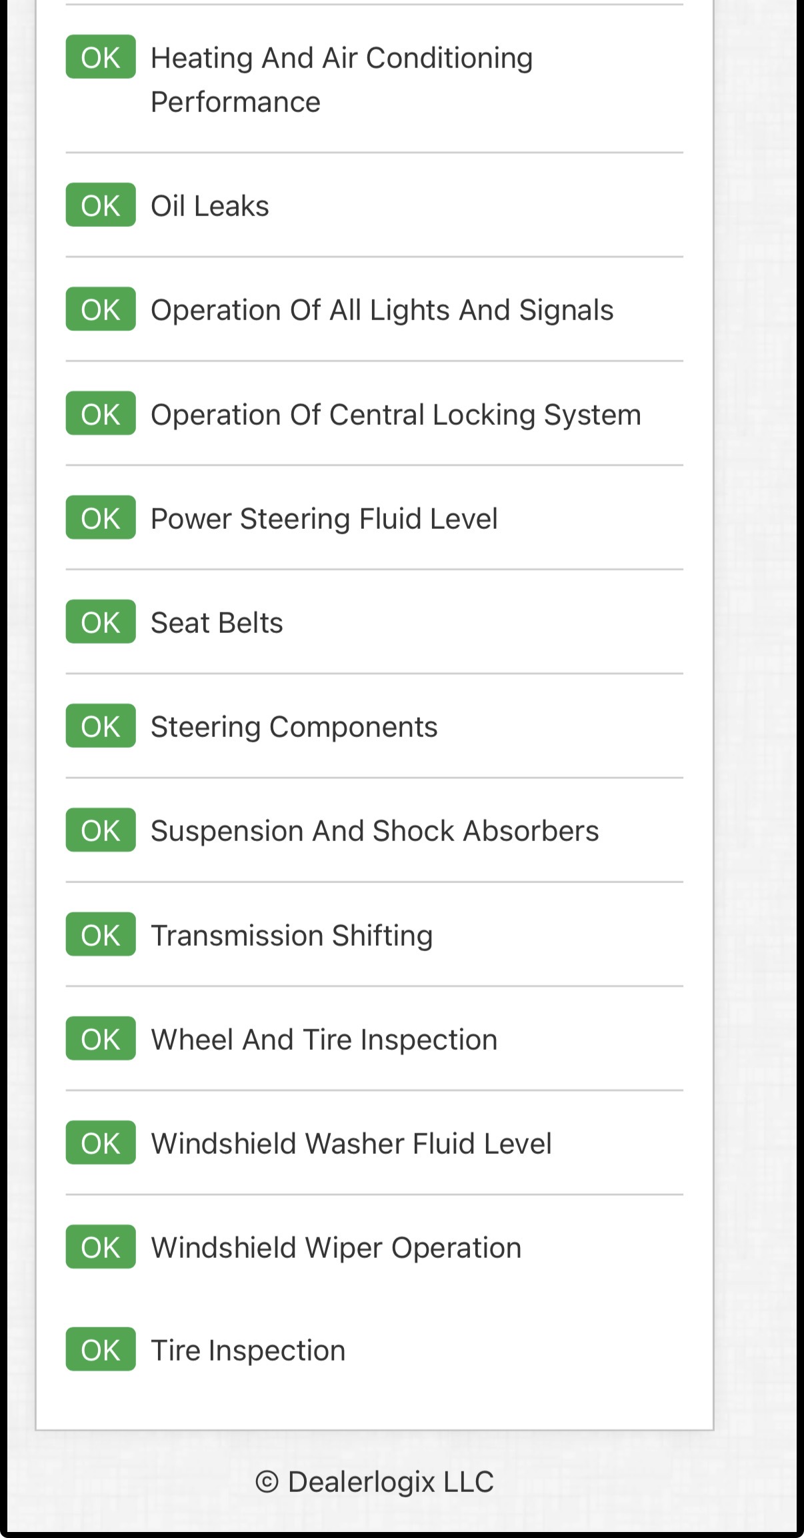
Task: Click the Steering Components item text
Action: pos(294,726)
